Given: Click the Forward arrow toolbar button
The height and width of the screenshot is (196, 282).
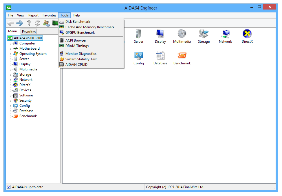Looking at the screenshot, I should [20, 23].
